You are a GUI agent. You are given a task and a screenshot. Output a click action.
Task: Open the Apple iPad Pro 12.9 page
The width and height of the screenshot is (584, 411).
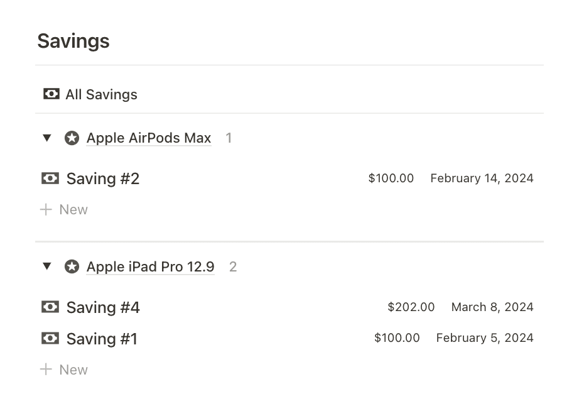pos(150,266)
